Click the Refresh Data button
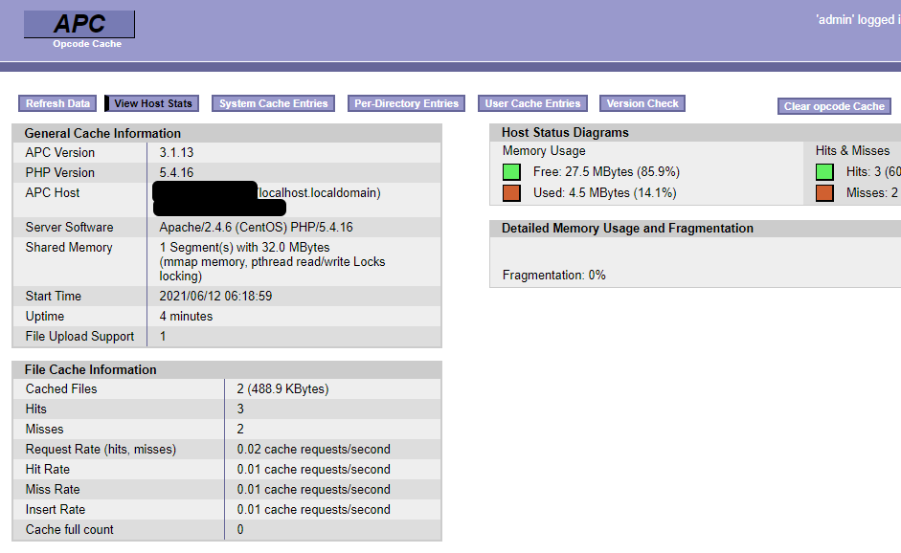The height and width of the screenshot is (553, 901). point(56,103)
